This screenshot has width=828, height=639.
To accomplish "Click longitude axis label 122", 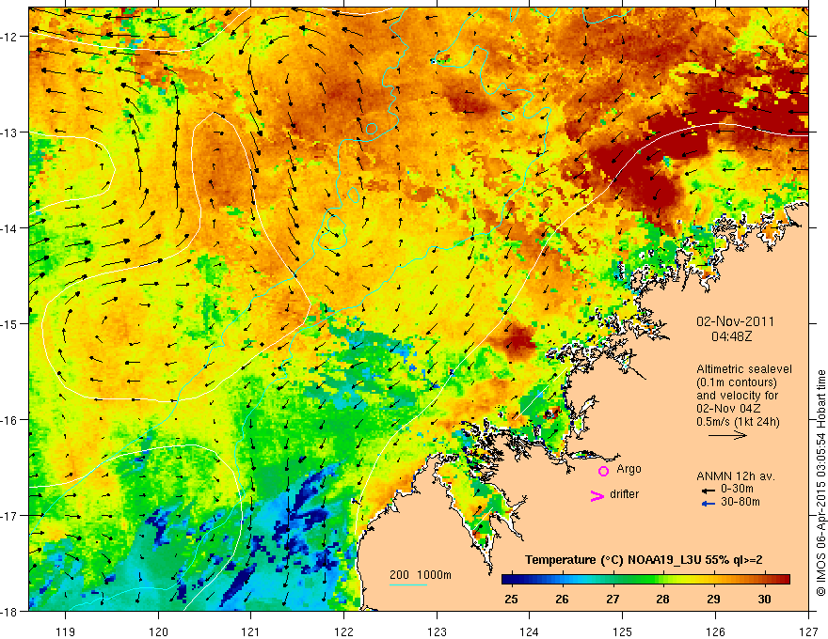I will click(343, 631).
